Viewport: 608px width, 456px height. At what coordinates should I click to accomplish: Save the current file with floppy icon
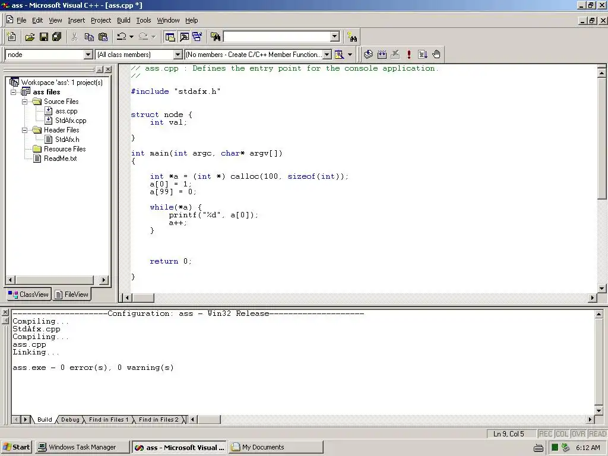point(44,37)
